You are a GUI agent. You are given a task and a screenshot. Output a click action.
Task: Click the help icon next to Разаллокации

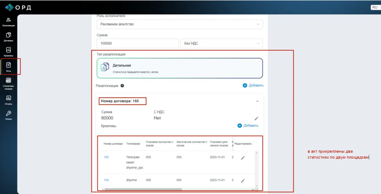(122, 86)
